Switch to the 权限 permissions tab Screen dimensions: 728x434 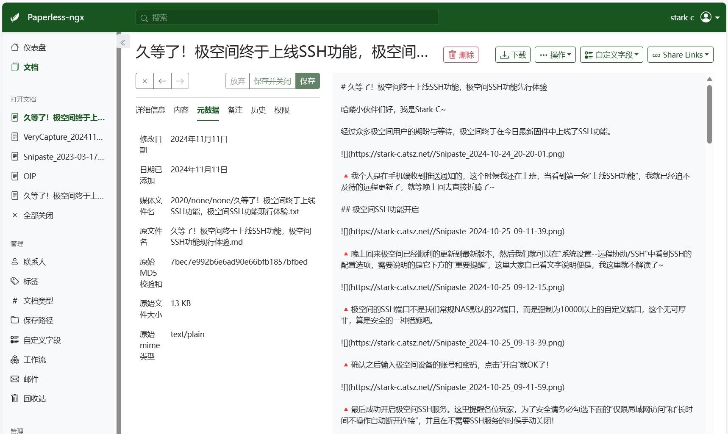[x=282, y=110]
